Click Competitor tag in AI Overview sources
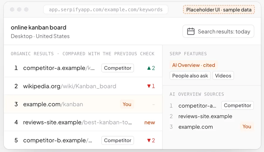This screenshot has height=152, width=264. 237,105
